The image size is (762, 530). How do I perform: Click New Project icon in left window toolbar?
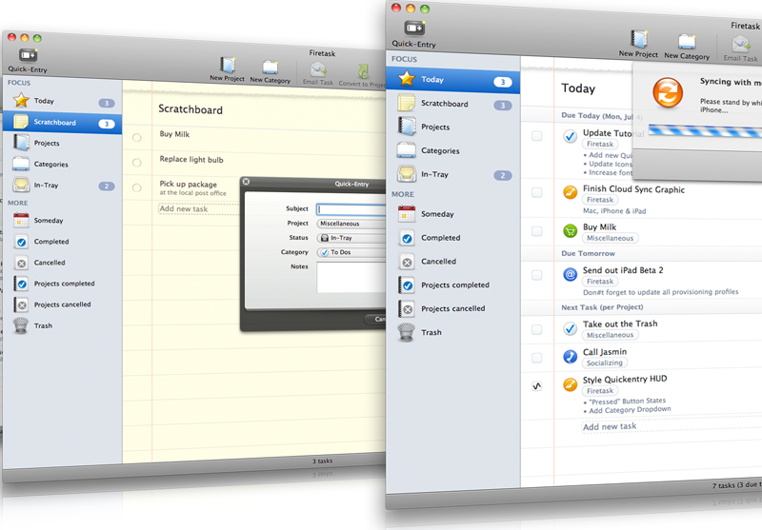point(228,65)
